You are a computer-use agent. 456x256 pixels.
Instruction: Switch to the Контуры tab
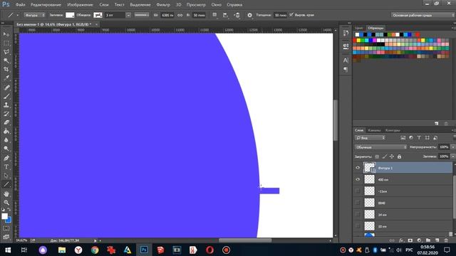click(x=393, y=130)
